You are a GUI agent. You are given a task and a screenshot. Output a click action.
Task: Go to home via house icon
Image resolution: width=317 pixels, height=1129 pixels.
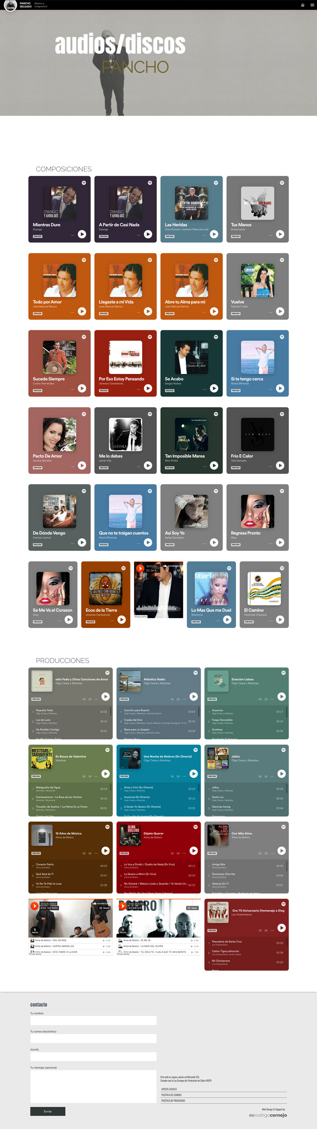[303, 5]
